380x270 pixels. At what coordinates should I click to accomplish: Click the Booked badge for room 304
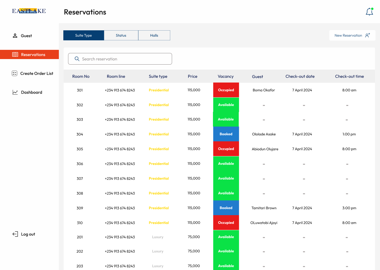point(226,134)
